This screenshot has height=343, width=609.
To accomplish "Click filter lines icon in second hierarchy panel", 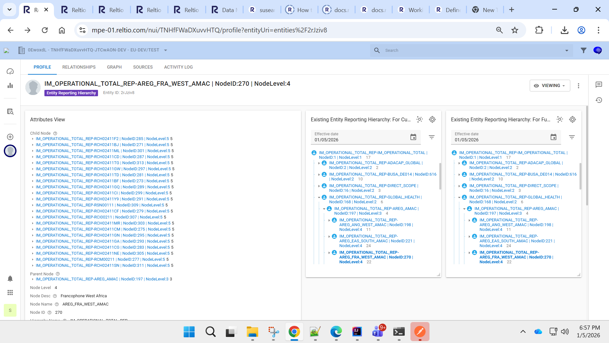I will (572, 137).
